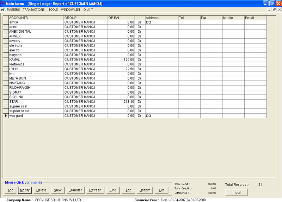Select the STAR opening balance cell
The width and height of the screenshot is (282, 202).
(121, 102)
